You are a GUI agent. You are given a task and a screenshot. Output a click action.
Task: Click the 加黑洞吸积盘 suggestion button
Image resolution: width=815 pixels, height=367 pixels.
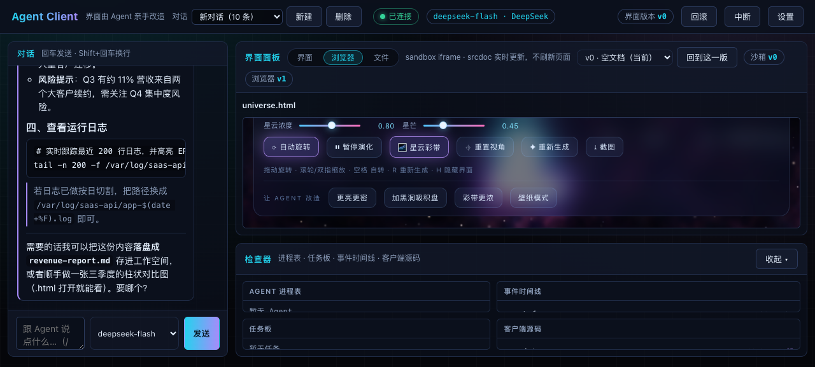415,198
